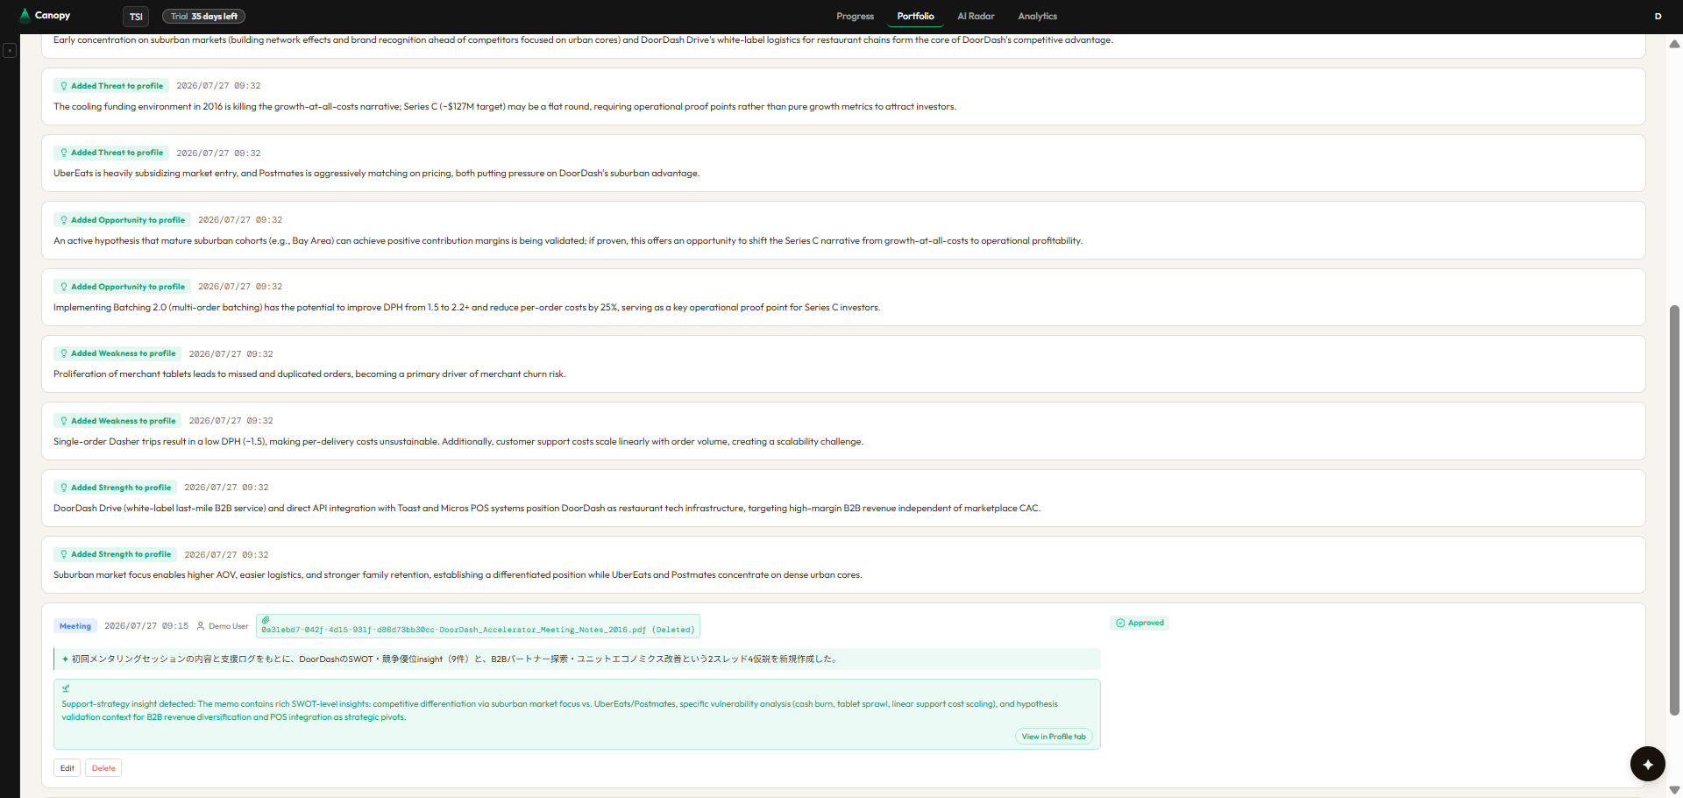The height and width of the screenshot is (798, 1683).
Task: Click the Demo User name
Action: (228, 626)
